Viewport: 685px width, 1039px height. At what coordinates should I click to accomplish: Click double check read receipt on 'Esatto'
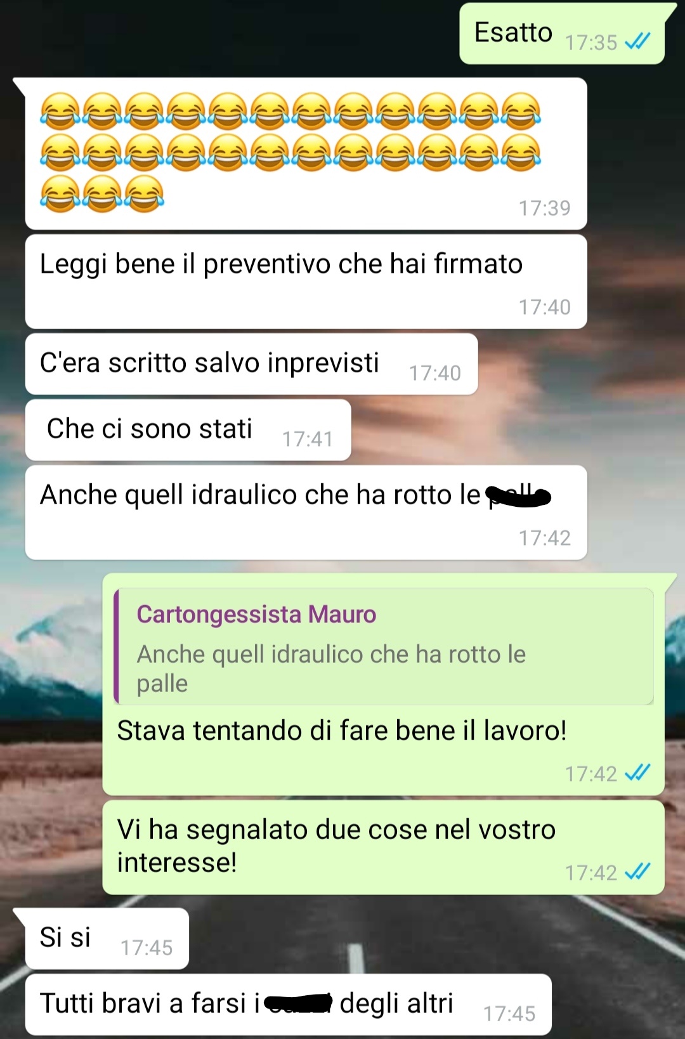point(637,42)
